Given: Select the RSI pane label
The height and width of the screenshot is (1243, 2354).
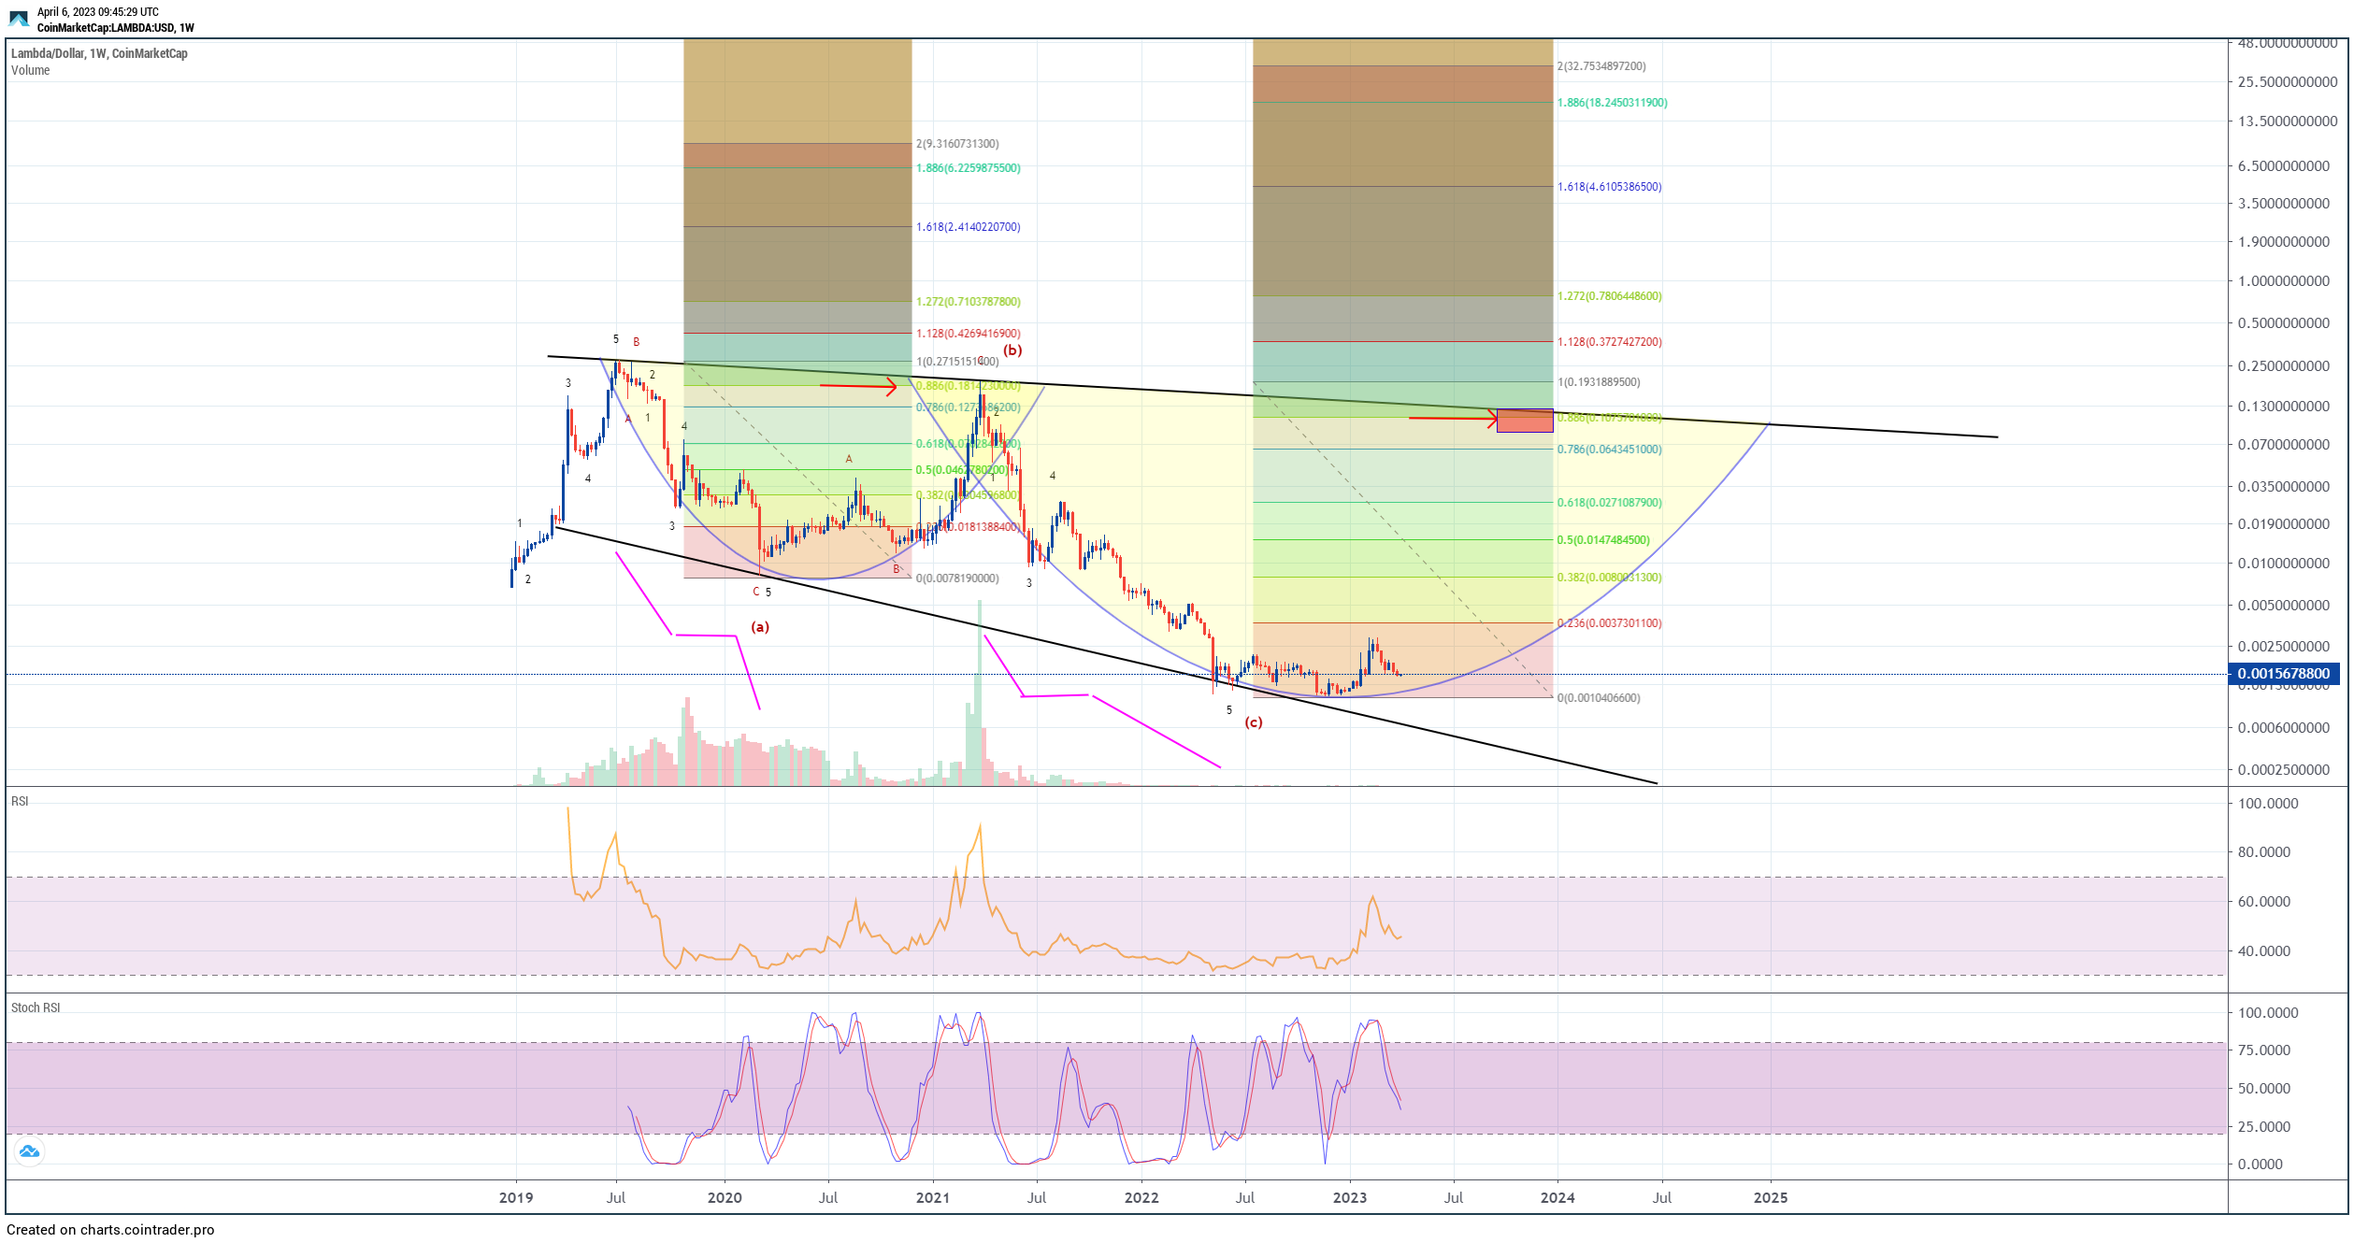Looking at the screenshot, I should coord(20,801).
